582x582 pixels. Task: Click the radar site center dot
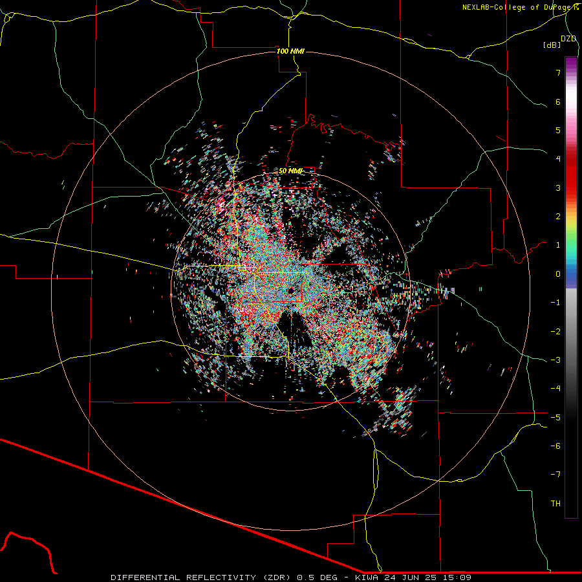[290, 290]
